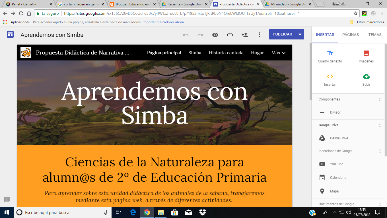Open Dropbox from the taskbar

click(x=203, y=212)
